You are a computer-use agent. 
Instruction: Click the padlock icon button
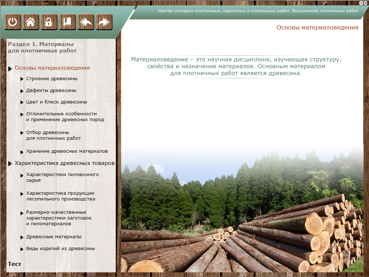pyautogui.click(x=49, y=22)
